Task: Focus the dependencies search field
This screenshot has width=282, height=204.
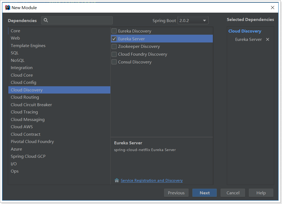Action: click(x=77, y=20)
